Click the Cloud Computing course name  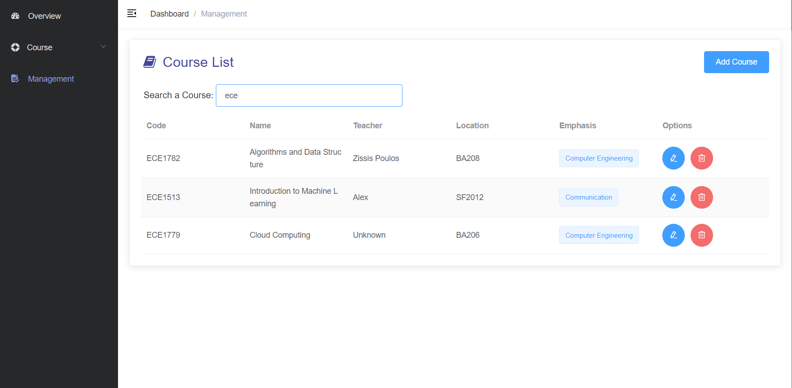(280, 235)
